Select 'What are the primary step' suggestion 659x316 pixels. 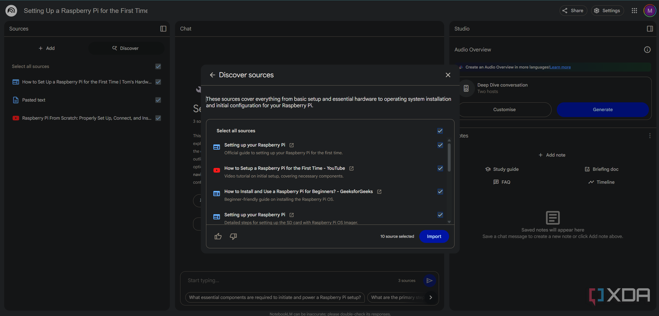click(398, 297)
